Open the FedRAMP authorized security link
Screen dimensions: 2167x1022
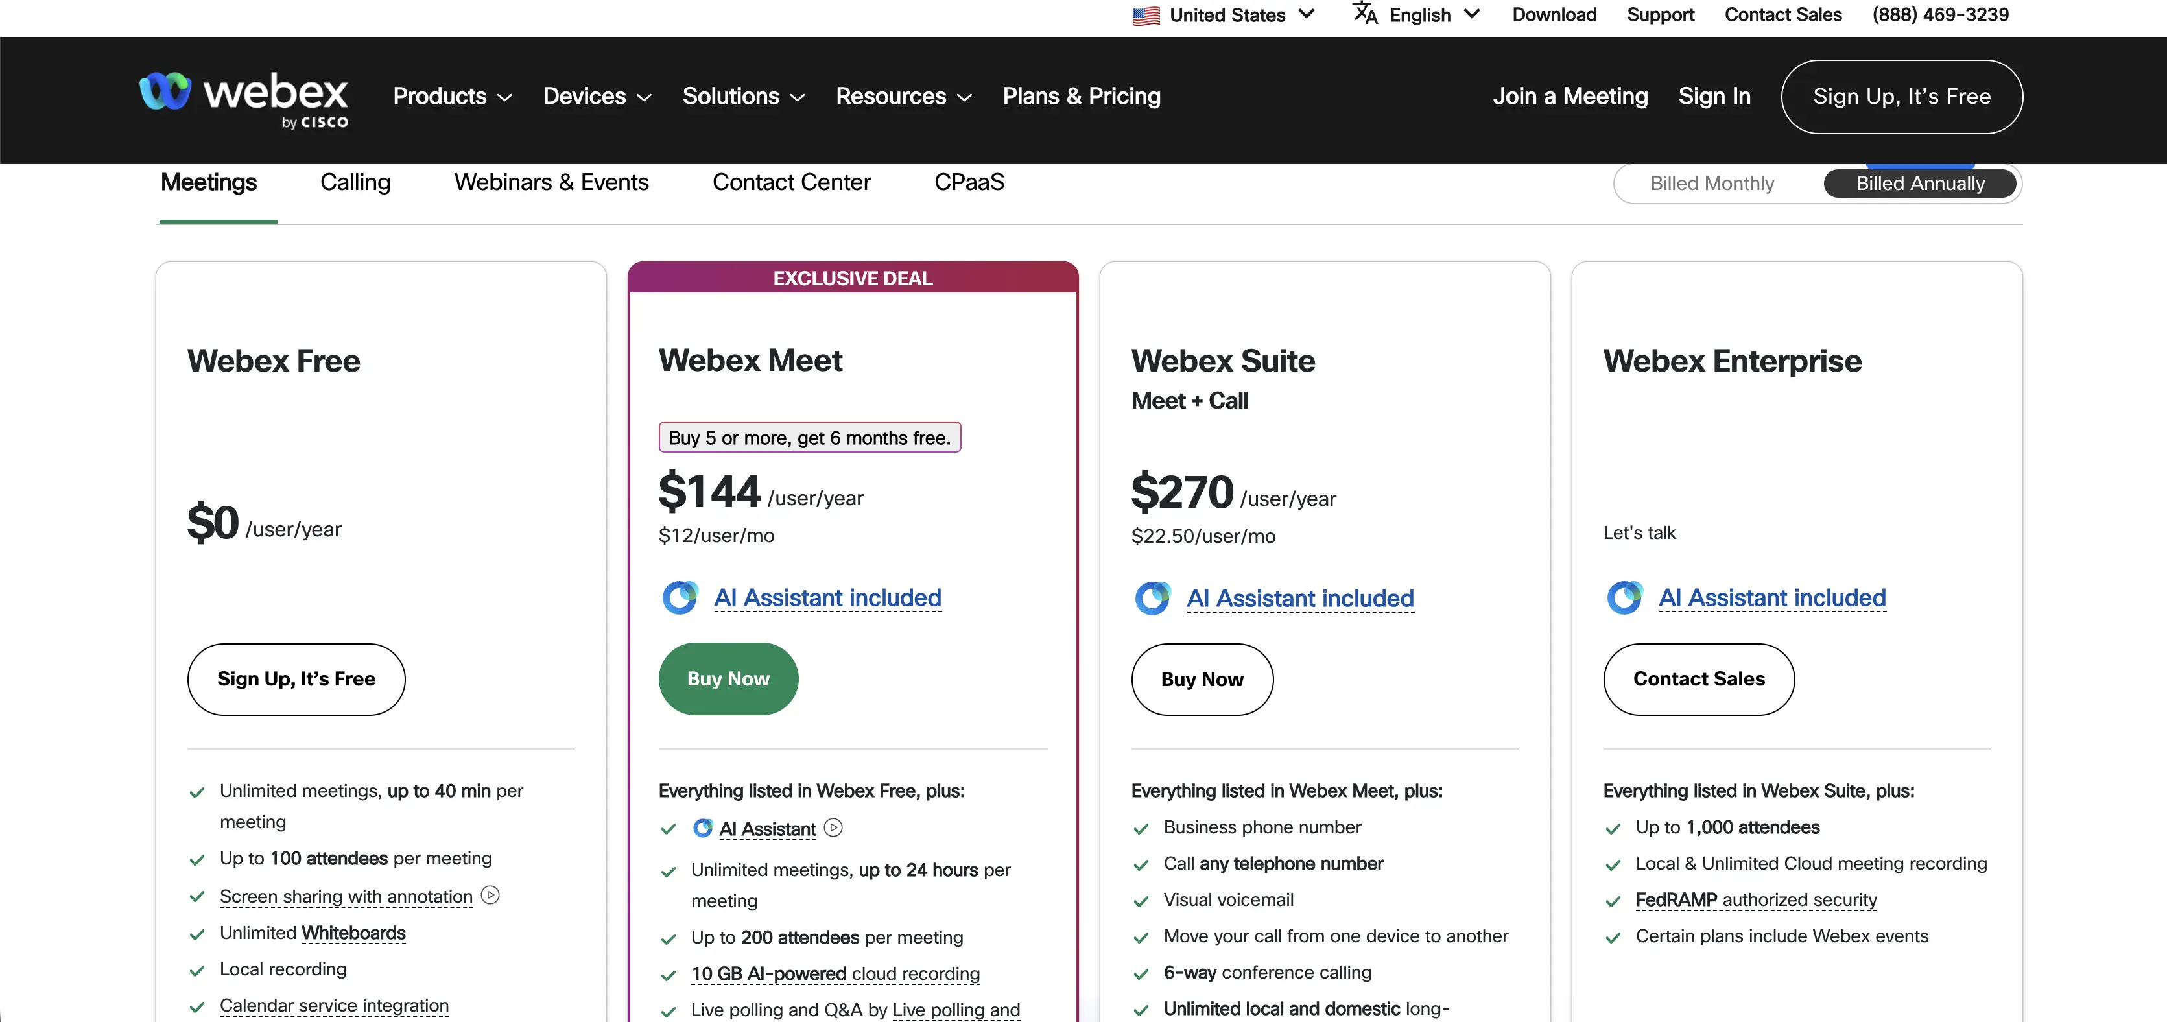[1756, 900]
